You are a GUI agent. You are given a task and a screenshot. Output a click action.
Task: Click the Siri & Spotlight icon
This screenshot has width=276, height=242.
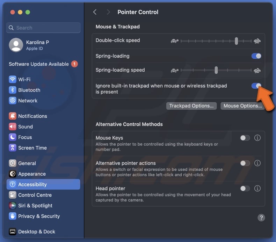(13, 206)
